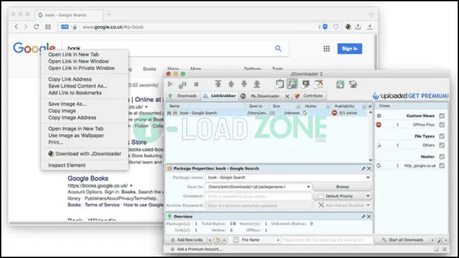The width and height of the screenshot is (459, 258).
Task: Open the Save to path dropdown
Action: tap(308, 187)
